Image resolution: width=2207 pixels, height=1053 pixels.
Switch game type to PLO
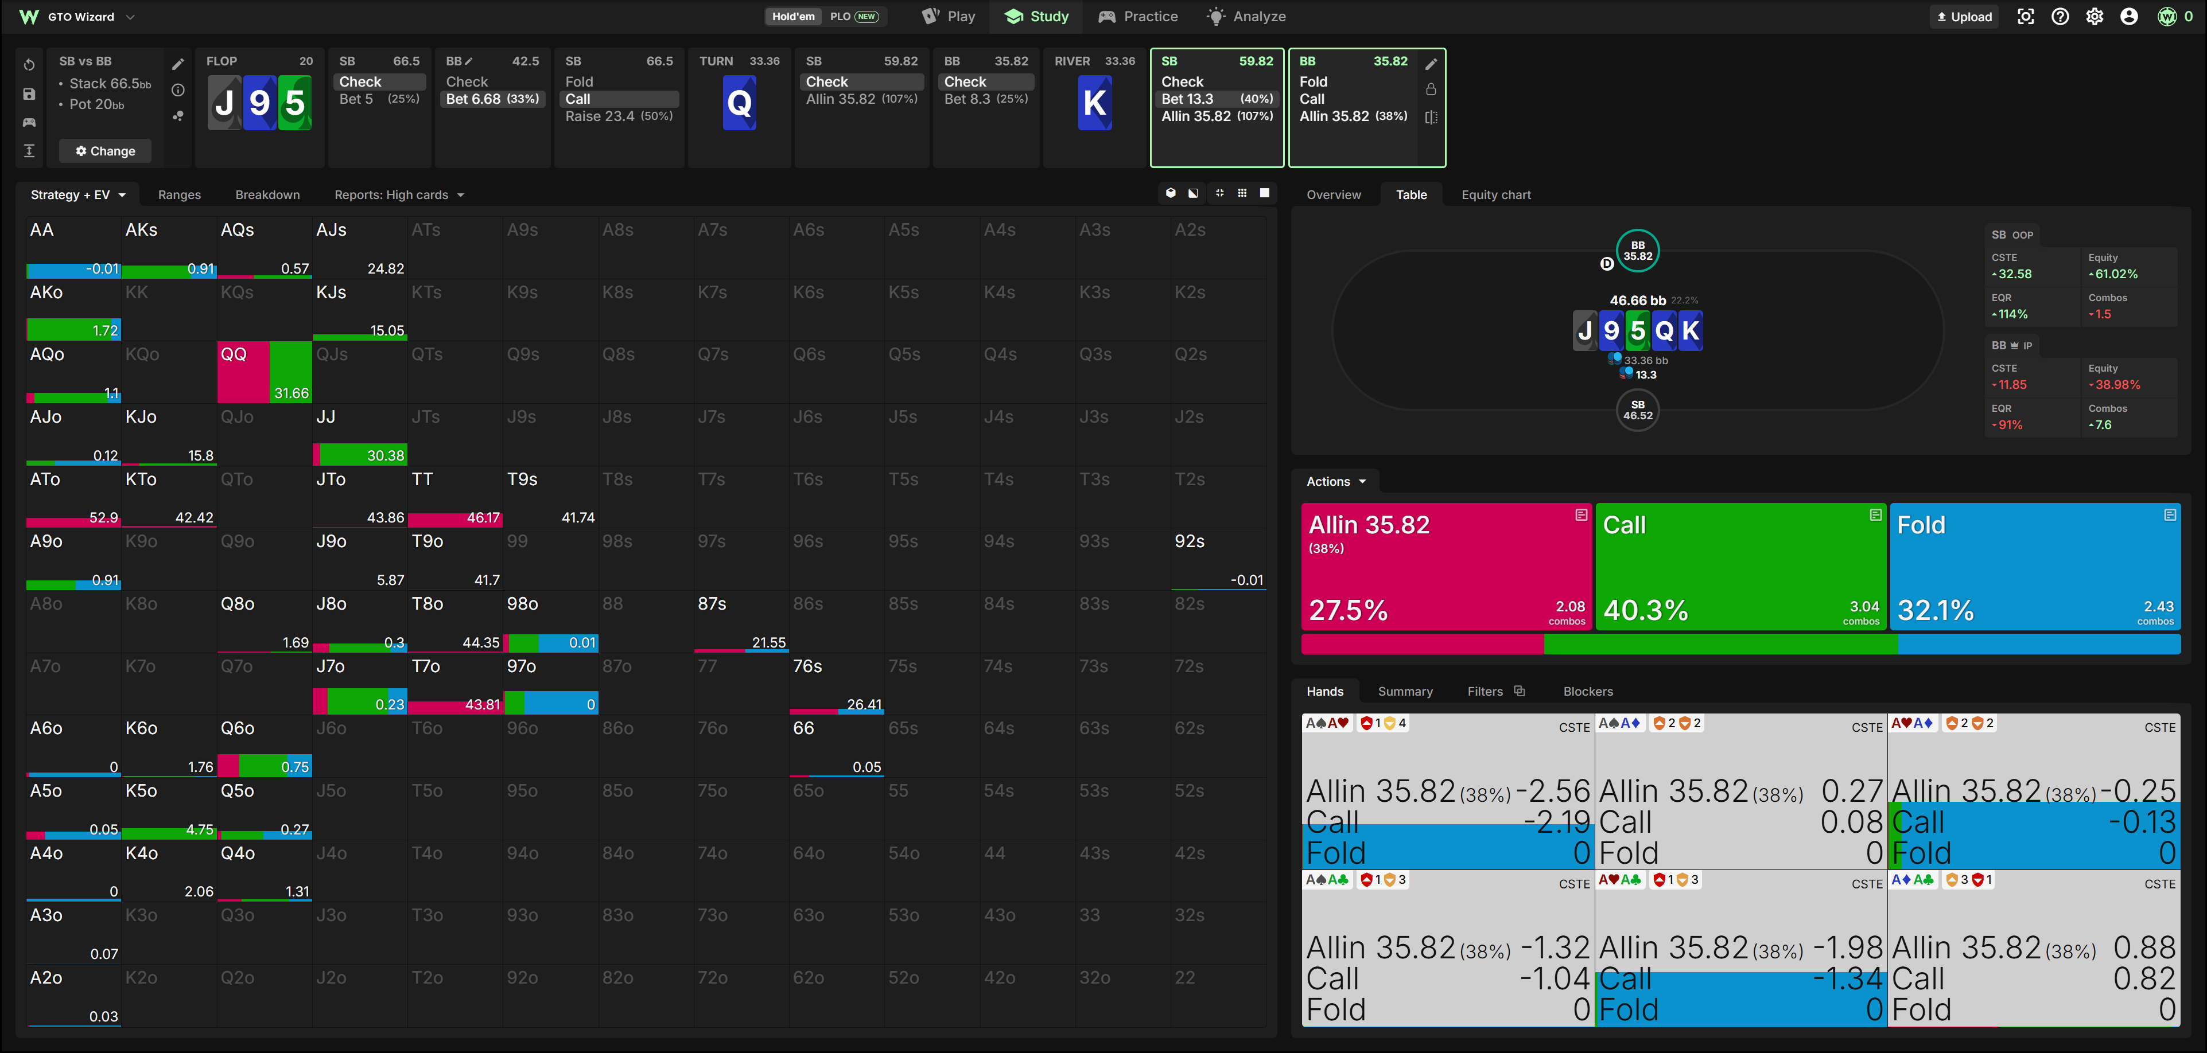point(854,16)
